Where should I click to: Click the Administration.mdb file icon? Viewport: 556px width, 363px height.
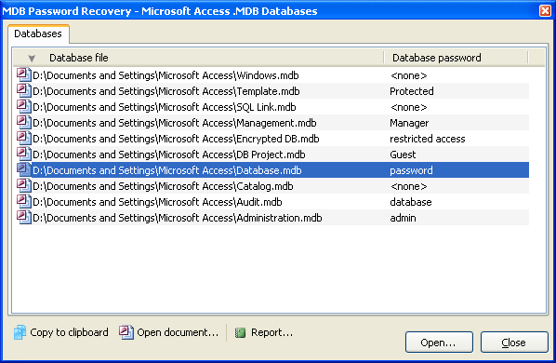(24, 218)
